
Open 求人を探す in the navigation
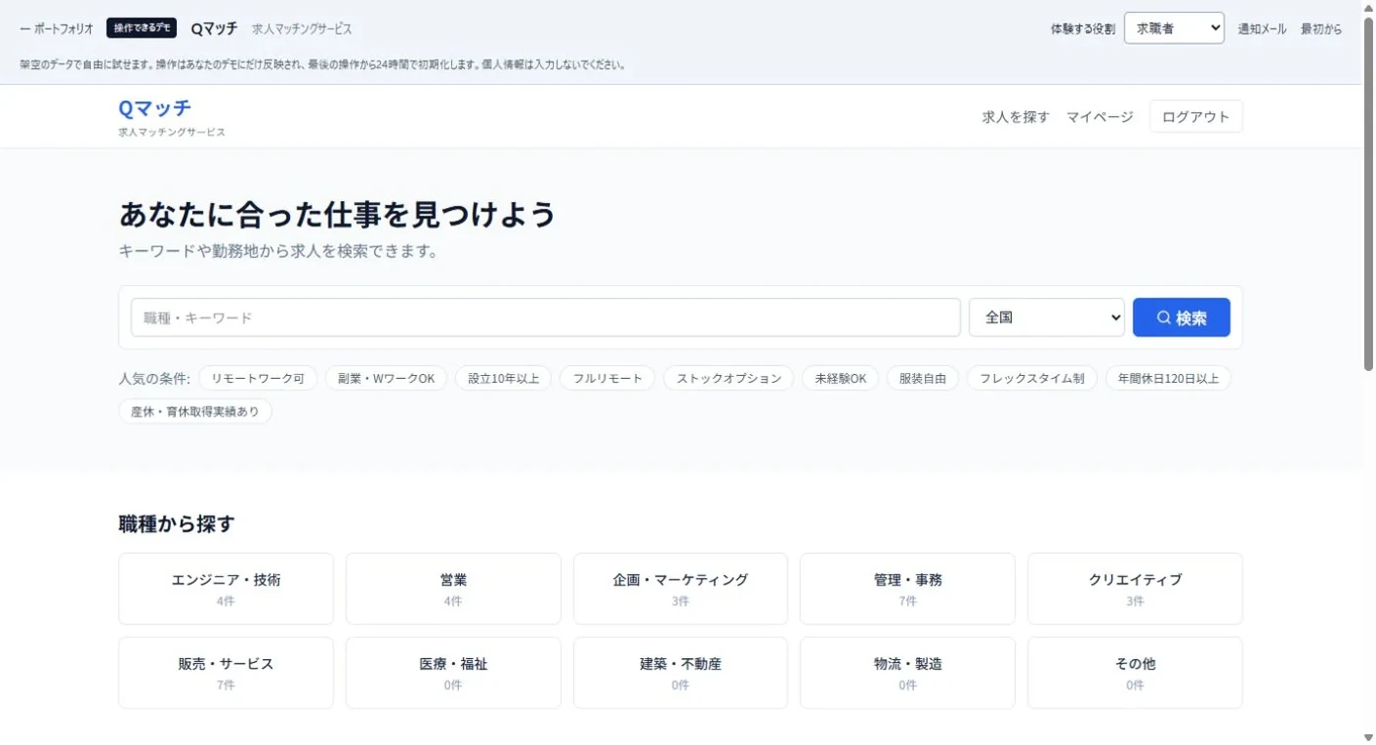click(x=1016, y=117)
